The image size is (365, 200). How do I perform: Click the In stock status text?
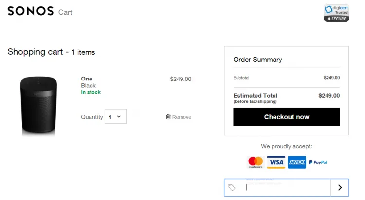(91, 92)
